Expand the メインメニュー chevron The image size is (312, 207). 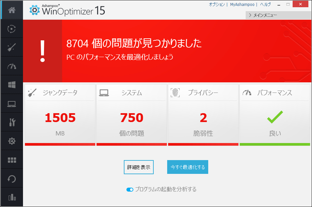pos(250,15)
